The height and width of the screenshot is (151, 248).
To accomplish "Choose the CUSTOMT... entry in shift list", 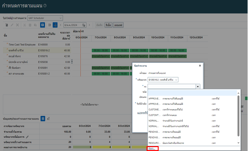I will click(154, 115).
